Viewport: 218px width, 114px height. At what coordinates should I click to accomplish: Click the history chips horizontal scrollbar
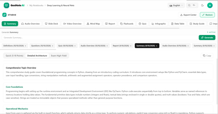(x=28, y=49)
